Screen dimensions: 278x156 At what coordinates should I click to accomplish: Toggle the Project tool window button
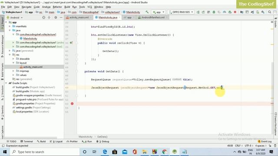[x=2, y=23]
